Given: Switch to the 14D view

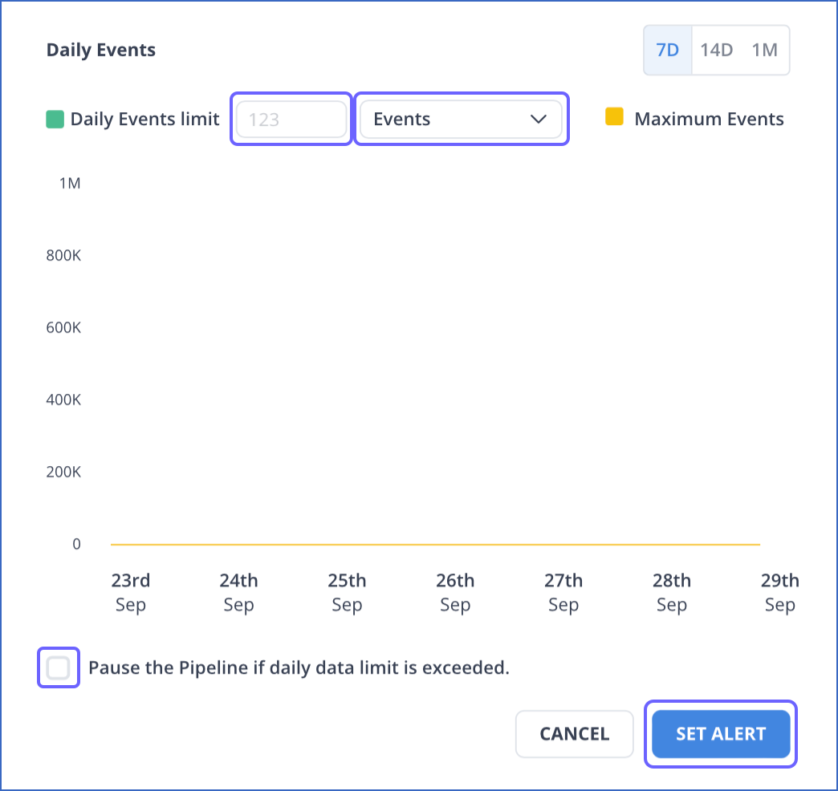Looking at the screenshot, I should [x=715, y=50].
